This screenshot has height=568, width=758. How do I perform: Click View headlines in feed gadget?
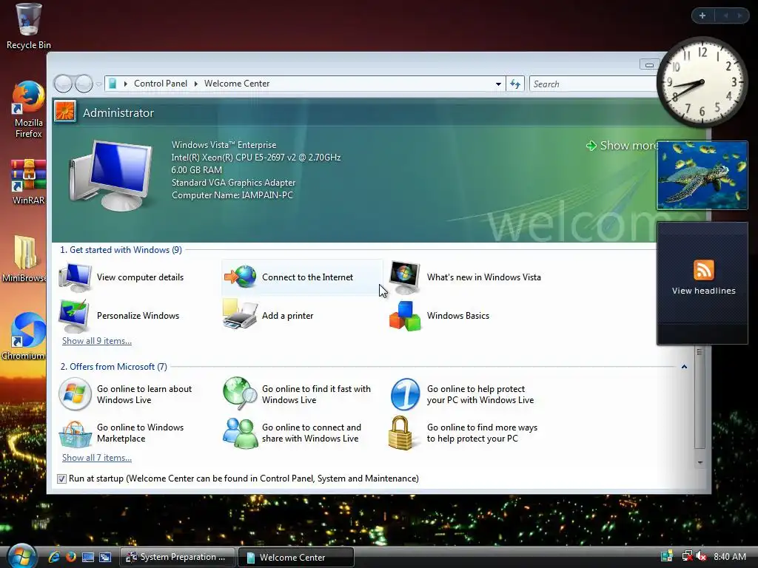(x=703, y=291)
